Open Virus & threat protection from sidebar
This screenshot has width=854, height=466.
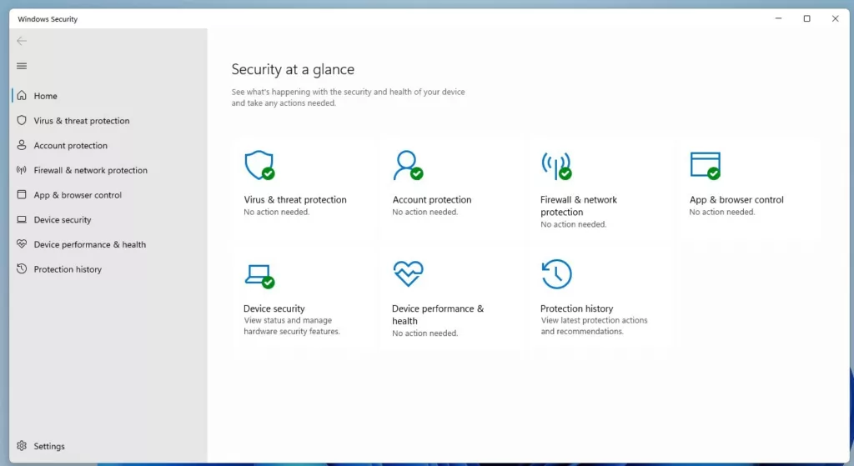(81, 121)
